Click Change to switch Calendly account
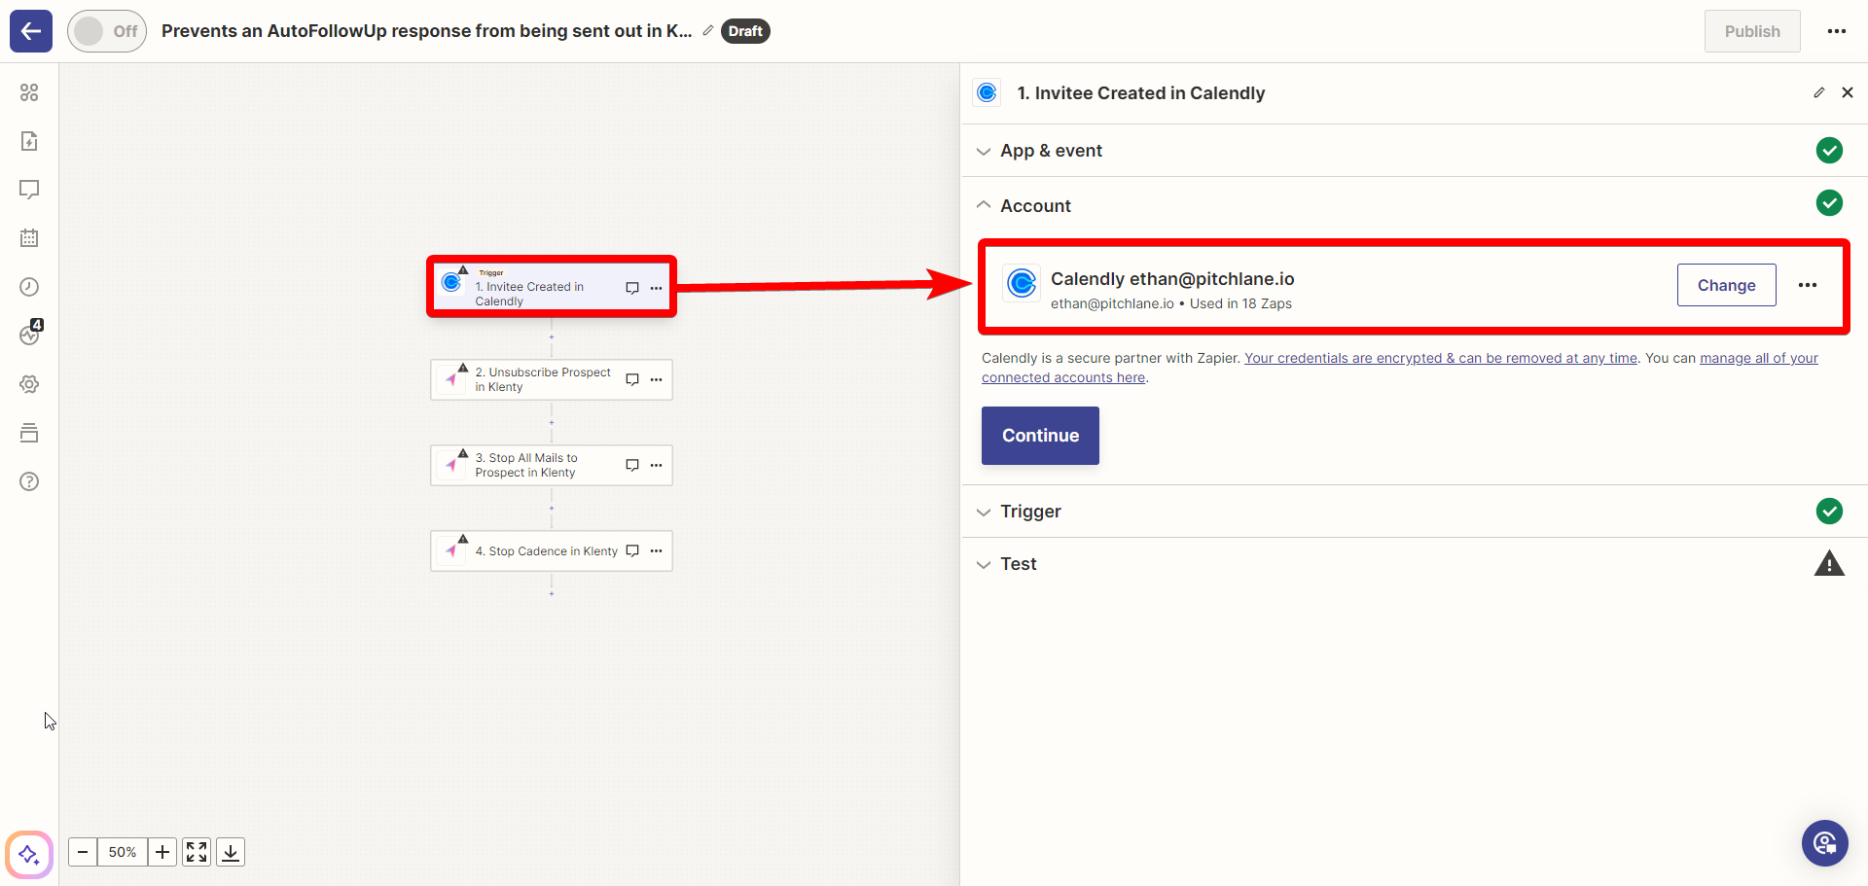 tap(1726, 285)
